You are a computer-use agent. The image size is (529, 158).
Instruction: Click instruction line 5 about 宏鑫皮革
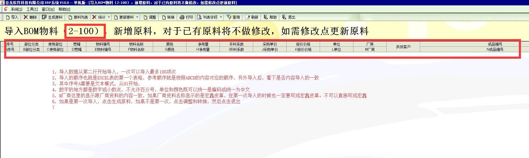coord(209,95)
